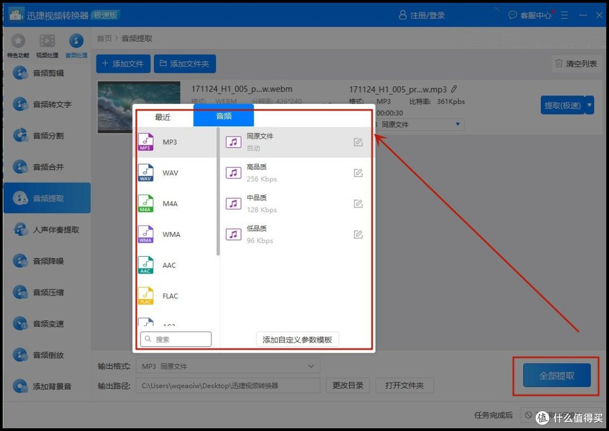Viewport: 609px width, 431px height.
Task: Select 音频提取 in the sidebar
Action: pos(47,198)
